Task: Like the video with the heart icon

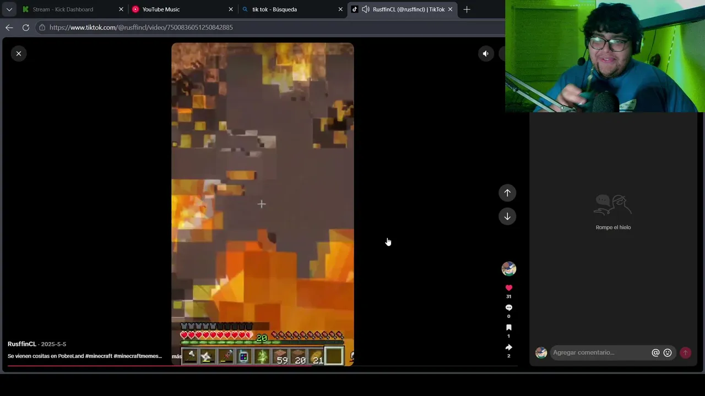Action: 509,288
